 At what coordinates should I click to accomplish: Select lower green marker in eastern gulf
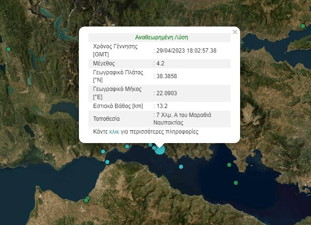pos(235,183)
